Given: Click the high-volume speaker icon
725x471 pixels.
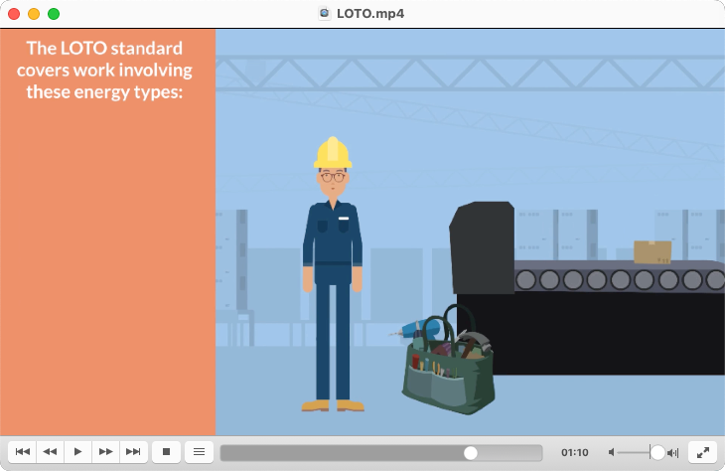Looking at the screenshot, I should coord(673,452).
